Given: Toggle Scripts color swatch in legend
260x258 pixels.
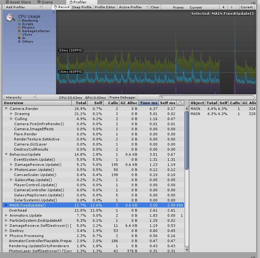Looking at the screenshot, I should (x=19, y=24).
